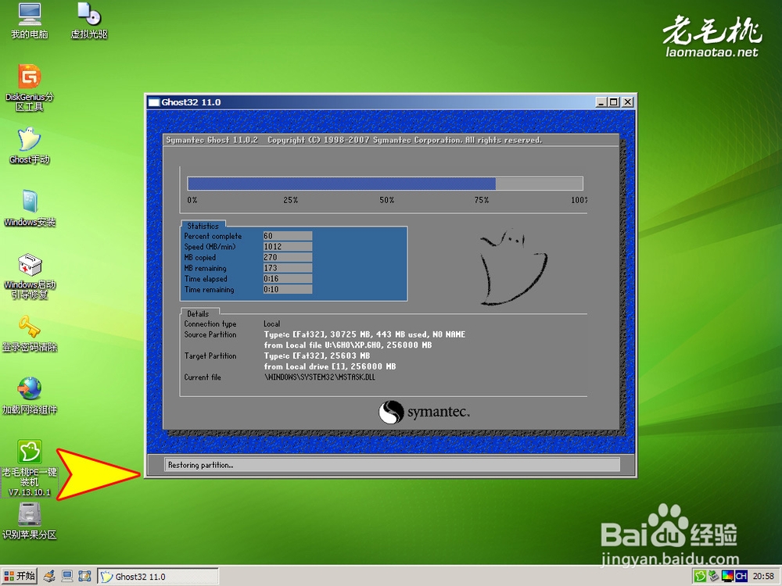Screen dimensions: 782x586
Task: Open the 虚拟光驱 virtual drive icon
Action: (89, 21)
